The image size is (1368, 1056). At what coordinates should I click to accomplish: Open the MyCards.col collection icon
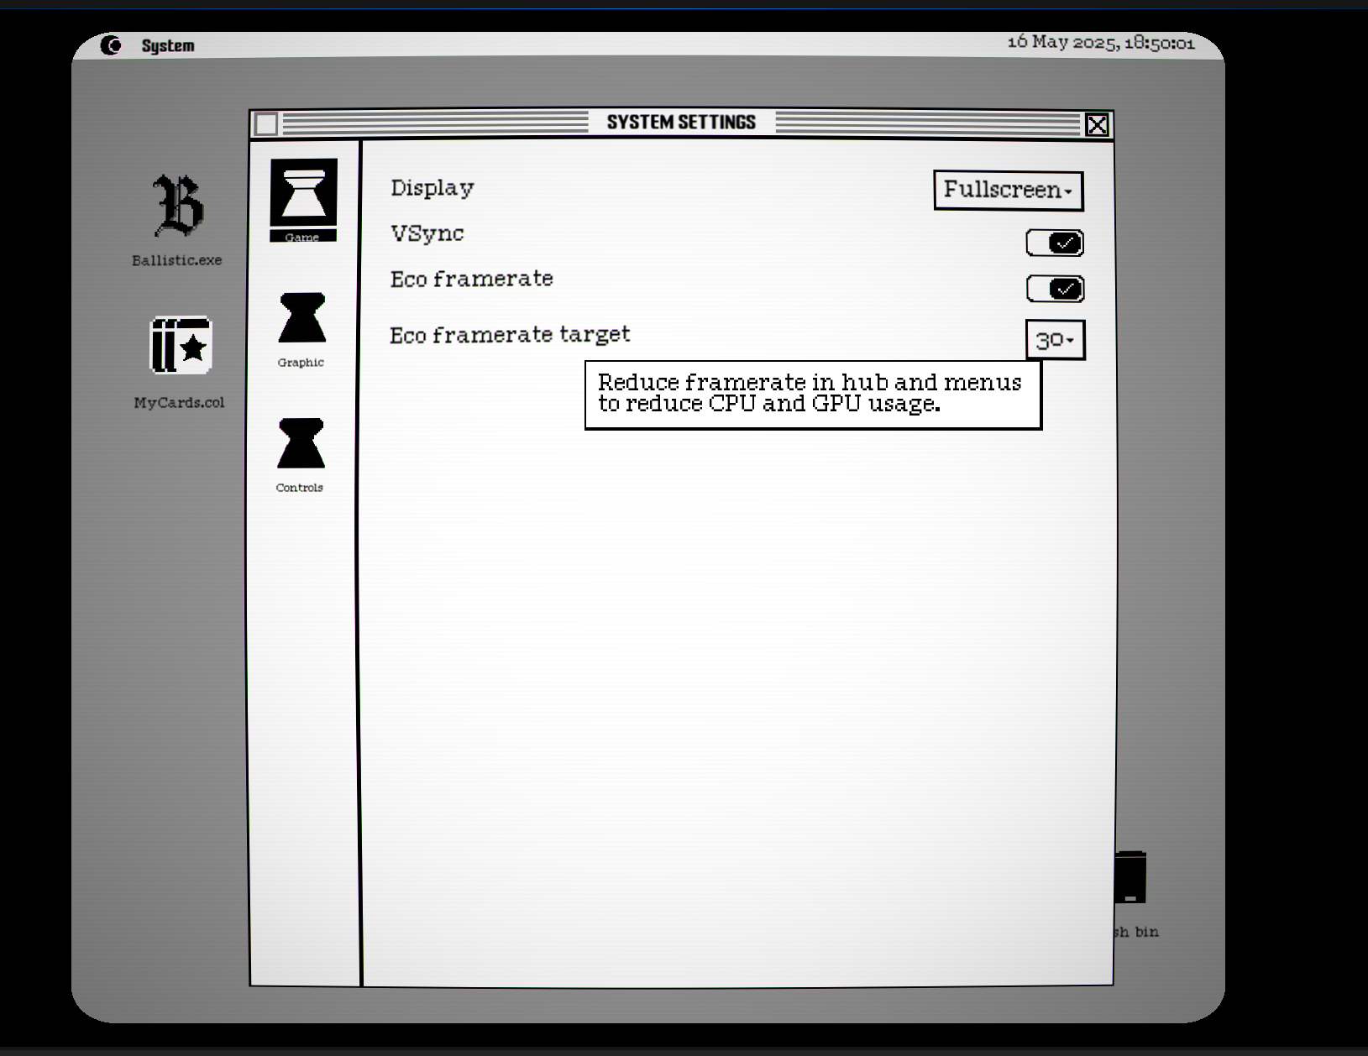[180, 346]
